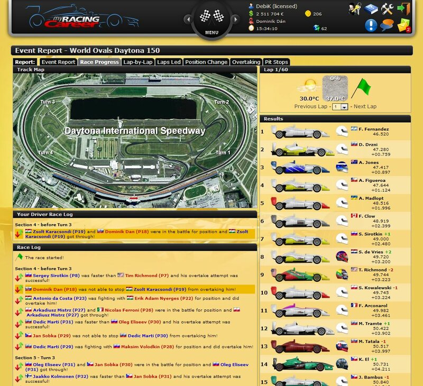Open the chat speech bubbles icon
The image size is (423, 386).
(386, 25)
